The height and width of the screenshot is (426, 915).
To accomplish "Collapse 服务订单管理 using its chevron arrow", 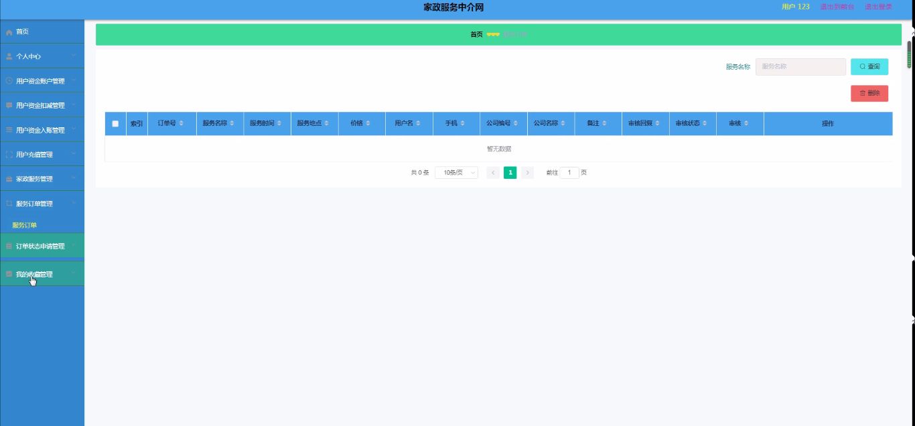I will [74, 203].
